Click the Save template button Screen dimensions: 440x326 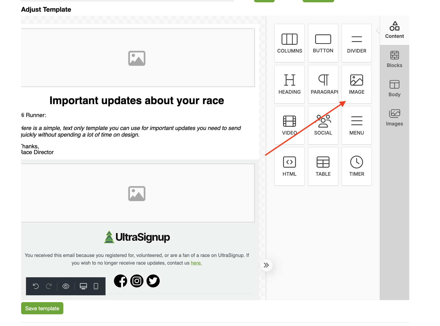tap(42, 308)
